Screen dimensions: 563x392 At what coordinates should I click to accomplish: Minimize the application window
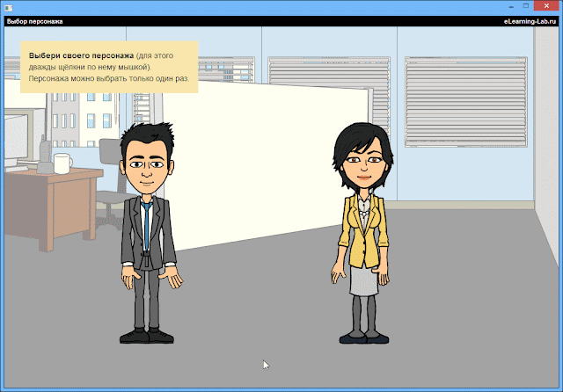(x=511, y=6)
